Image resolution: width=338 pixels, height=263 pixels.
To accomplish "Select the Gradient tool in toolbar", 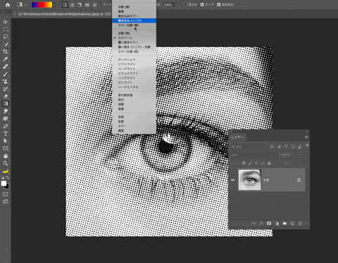I will pos(6,103).
